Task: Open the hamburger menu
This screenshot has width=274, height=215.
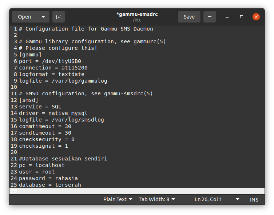Action: (210, 17)
